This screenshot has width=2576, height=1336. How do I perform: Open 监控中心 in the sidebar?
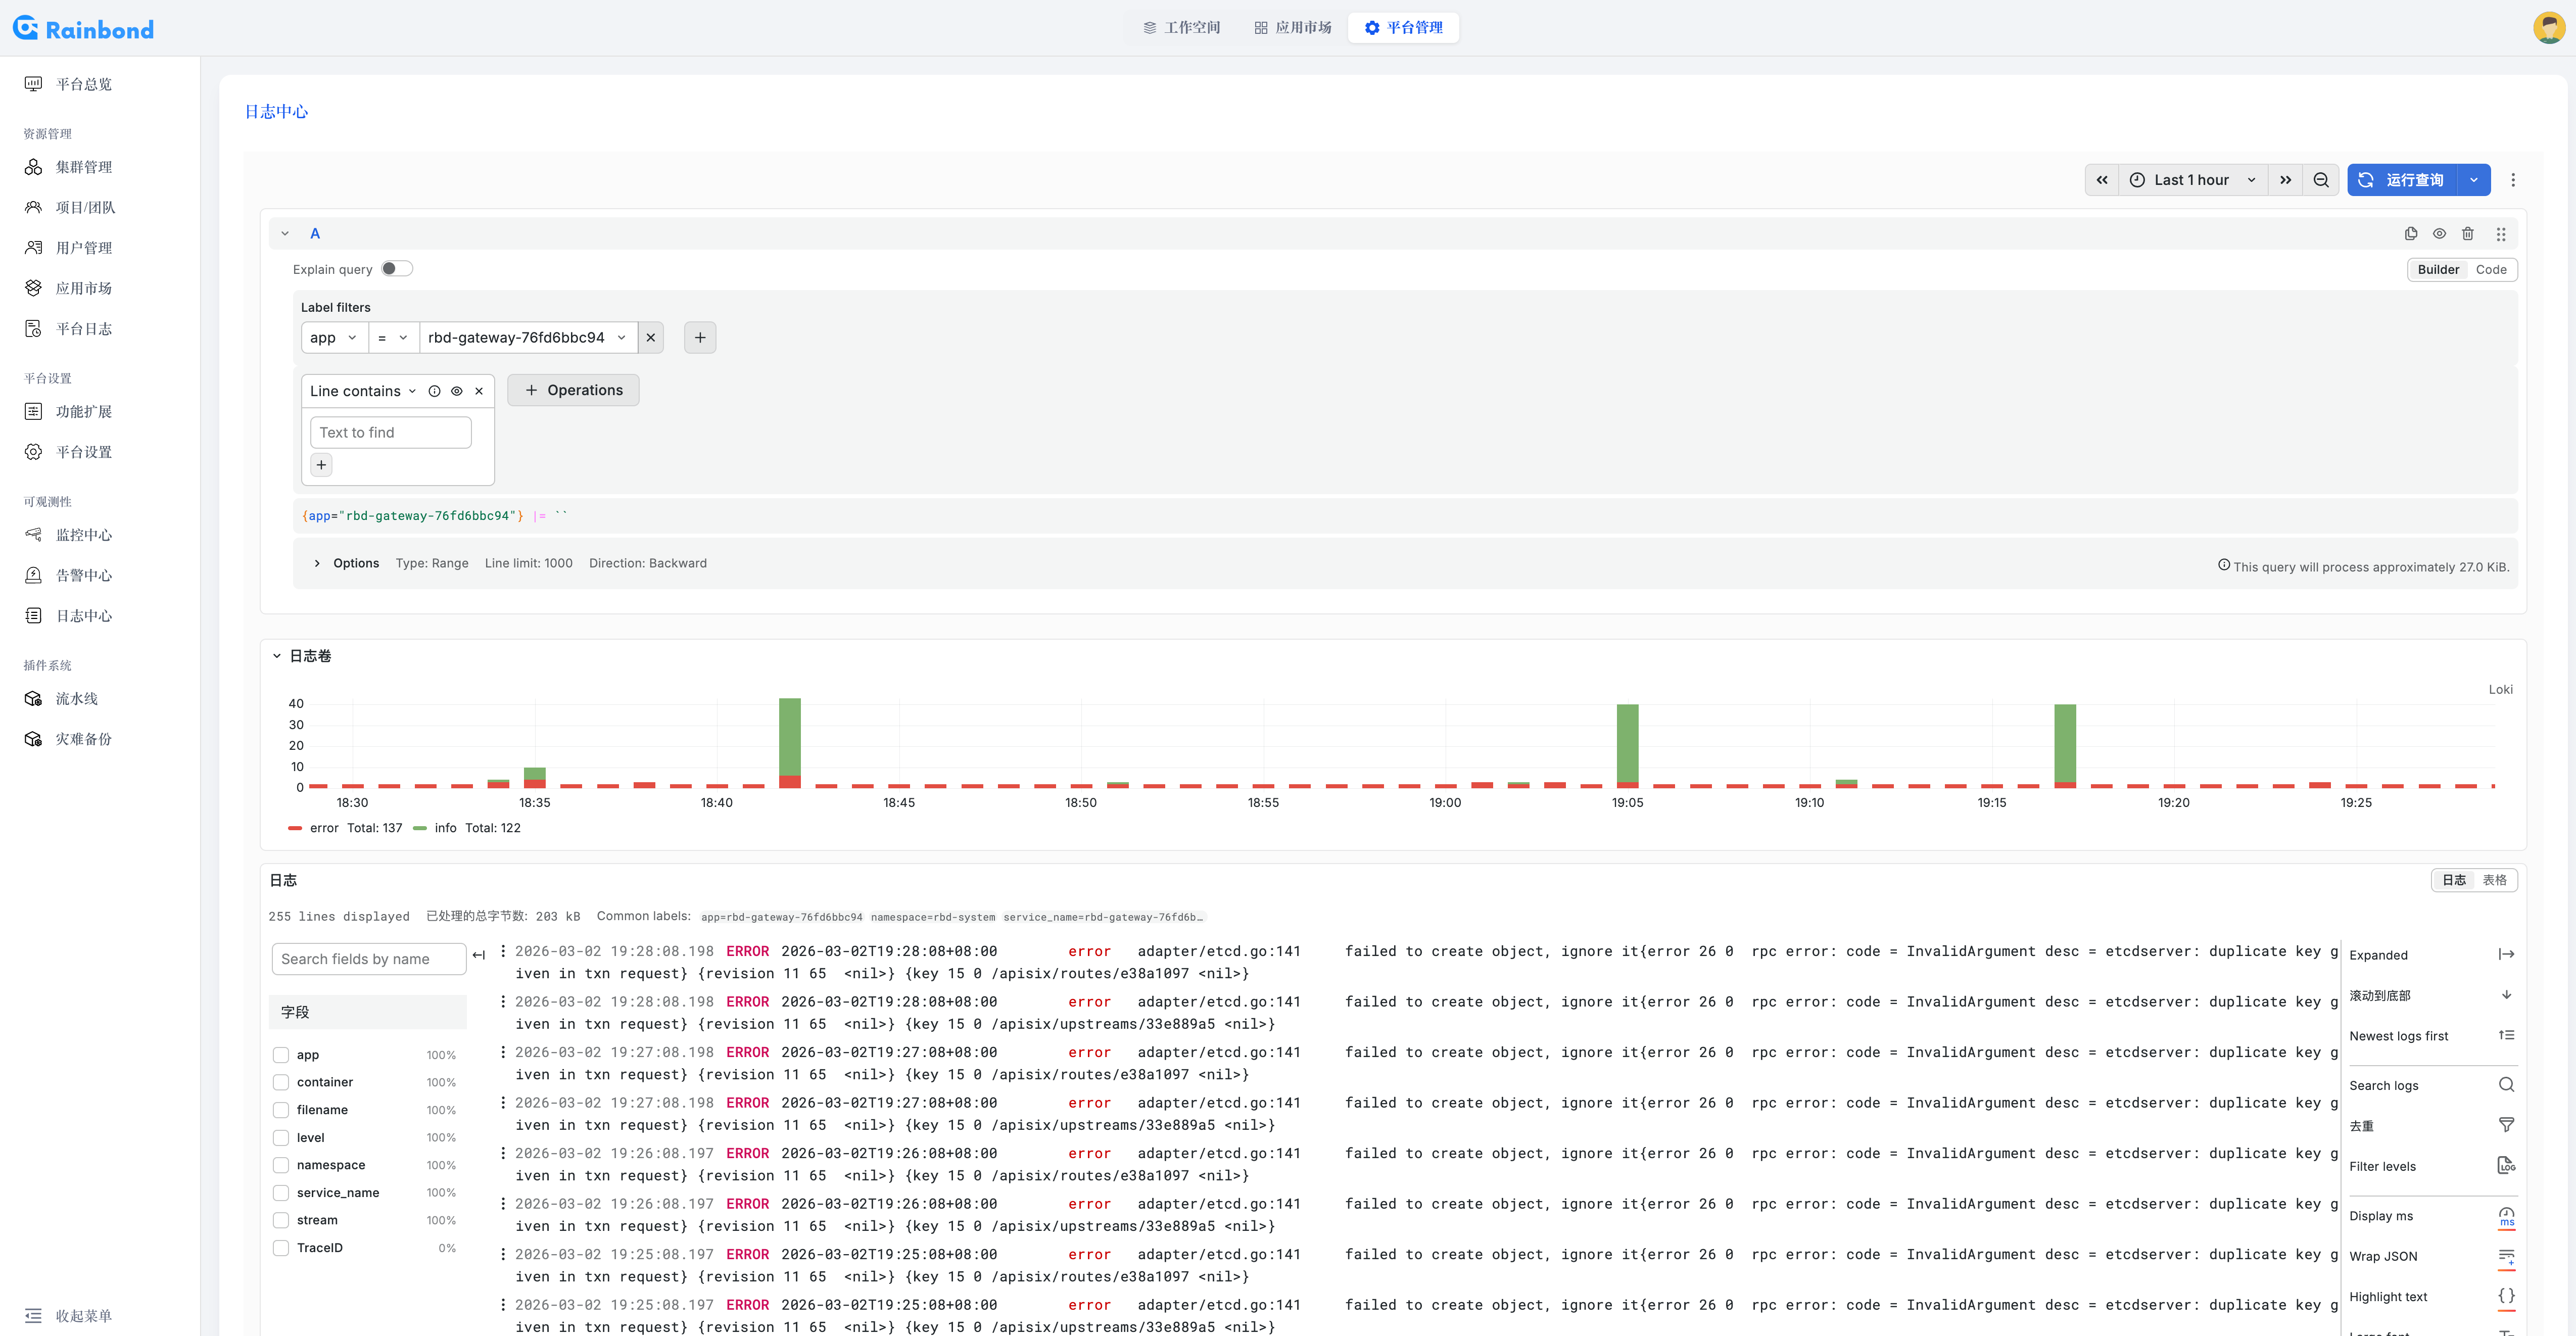tap(83, 535)
